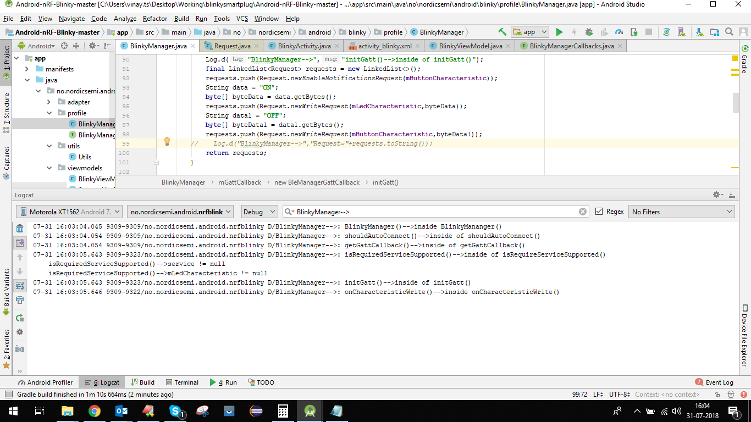Run the app with the green Run button
Image resolution: width=751 pixels, height=422 pixels.
click(559, 32)
